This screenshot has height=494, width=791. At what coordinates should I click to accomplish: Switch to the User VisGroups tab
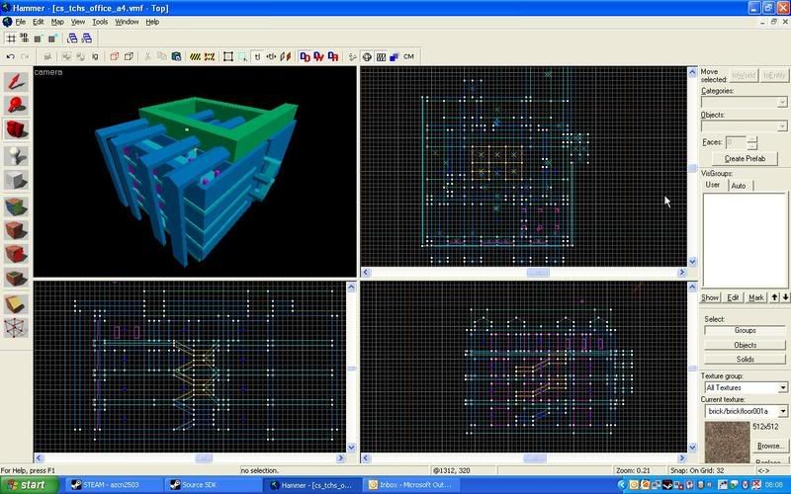tap(713, 185)
